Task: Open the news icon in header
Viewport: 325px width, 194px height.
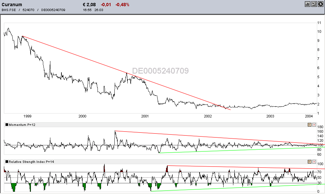Action: (x=314, y=4)
